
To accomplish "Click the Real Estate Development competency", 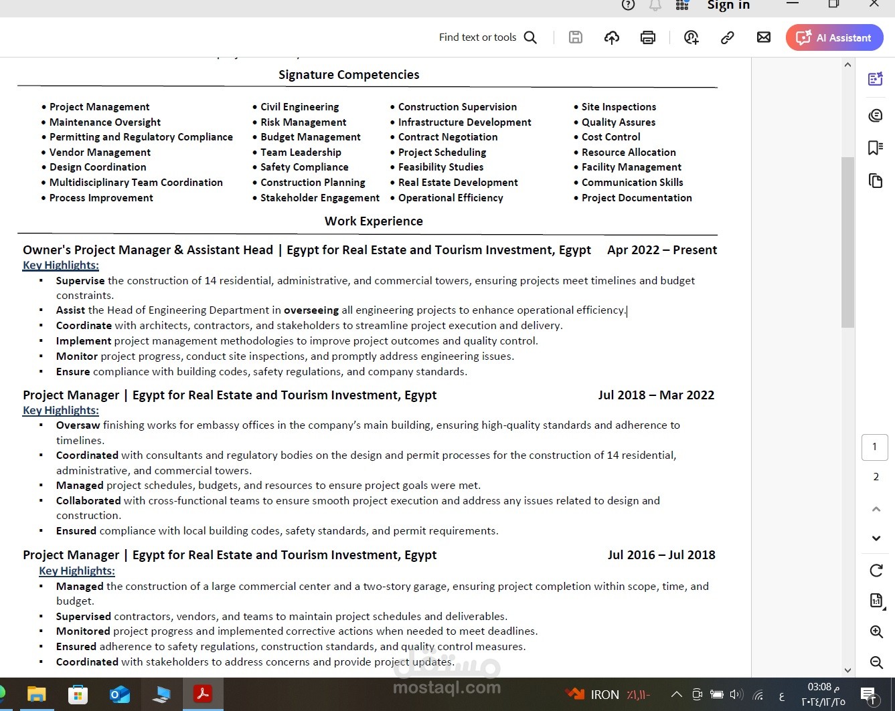I will [458, 183].
